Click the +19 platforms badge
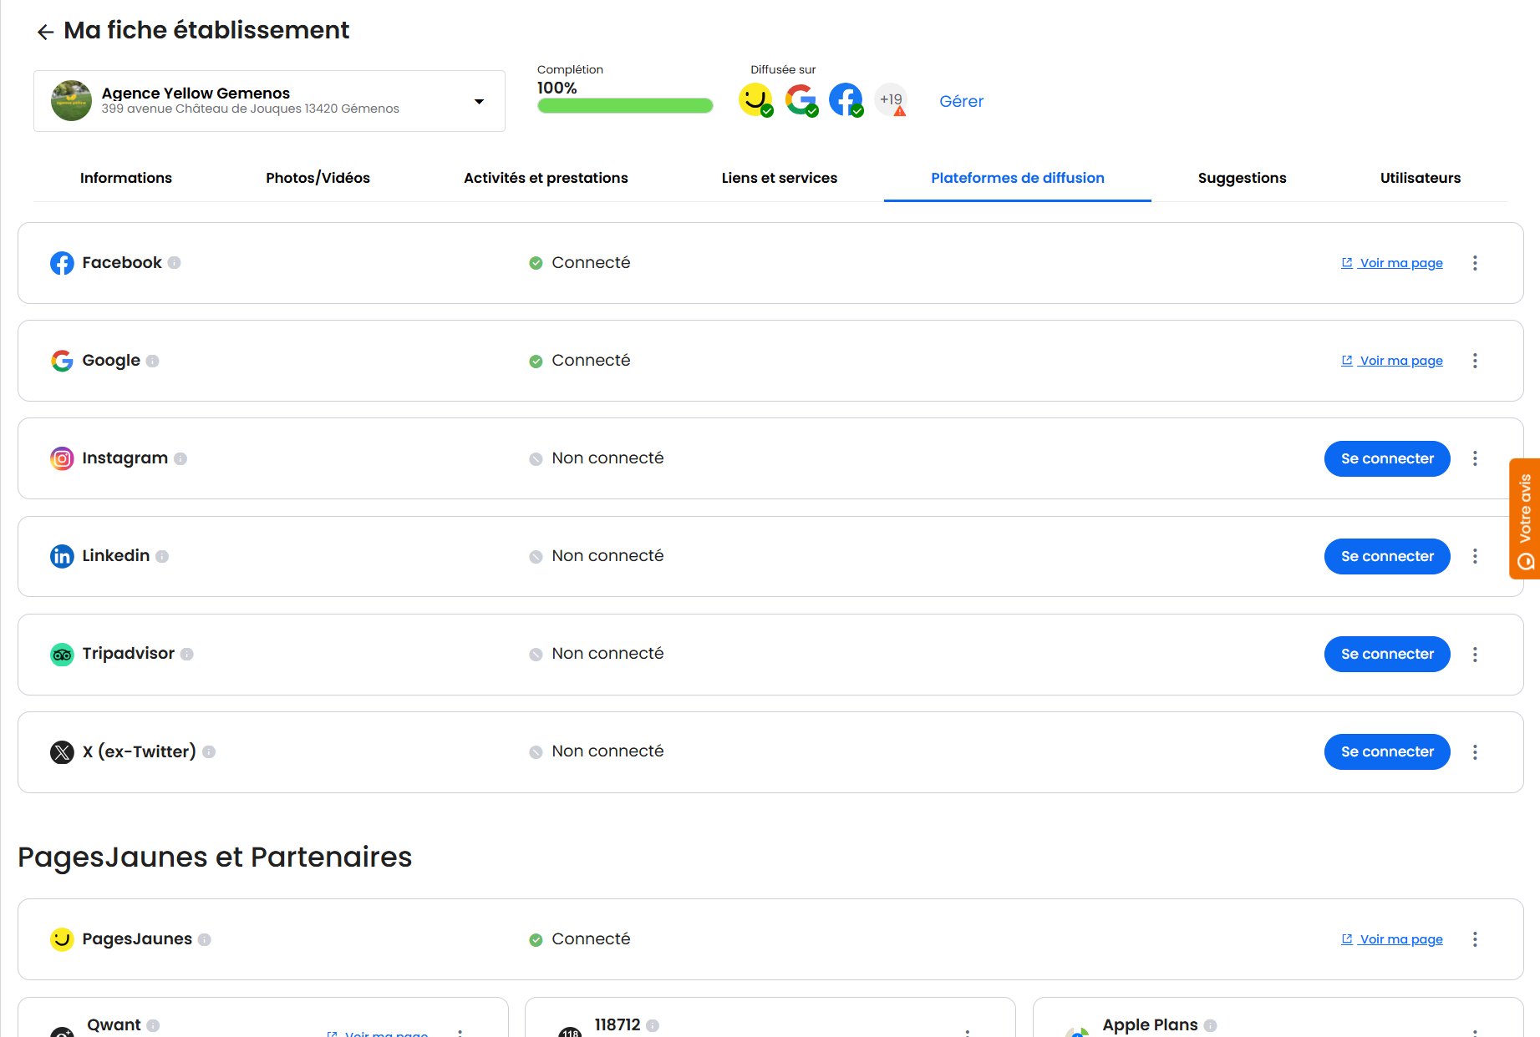The height and width of the screenshot is (1037, 1540). (x=891, y=99)
